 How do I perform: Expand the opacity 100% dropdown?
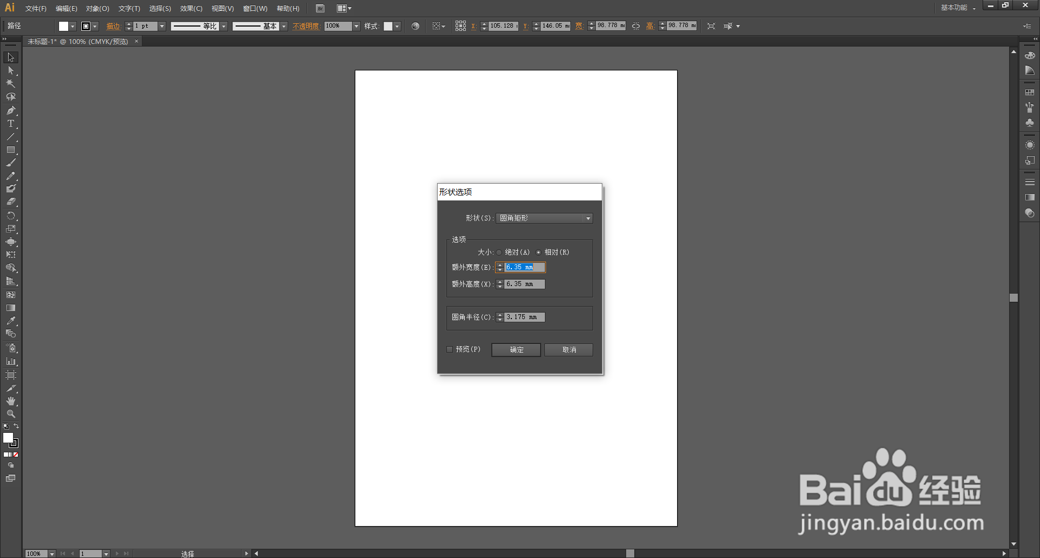(356, 26)
